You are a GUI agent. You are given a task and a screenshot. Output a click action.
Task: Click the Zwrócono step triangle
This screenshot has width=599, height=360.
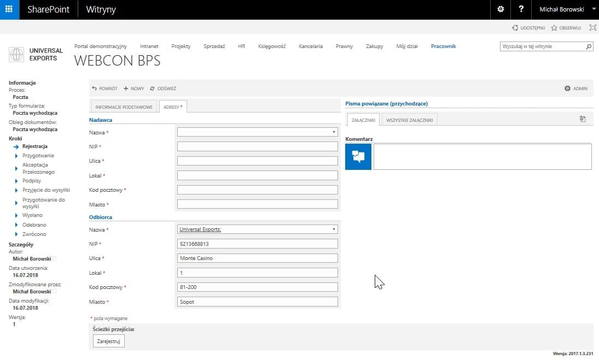tap(16, 234)
